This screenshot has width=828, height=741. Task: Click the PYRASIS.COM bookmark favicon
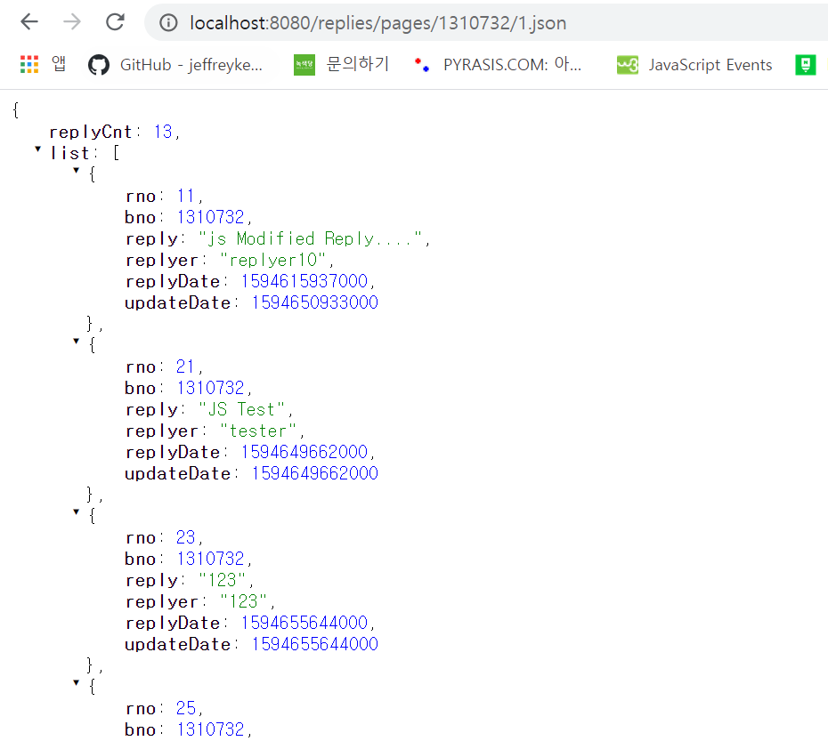[421, 65]
